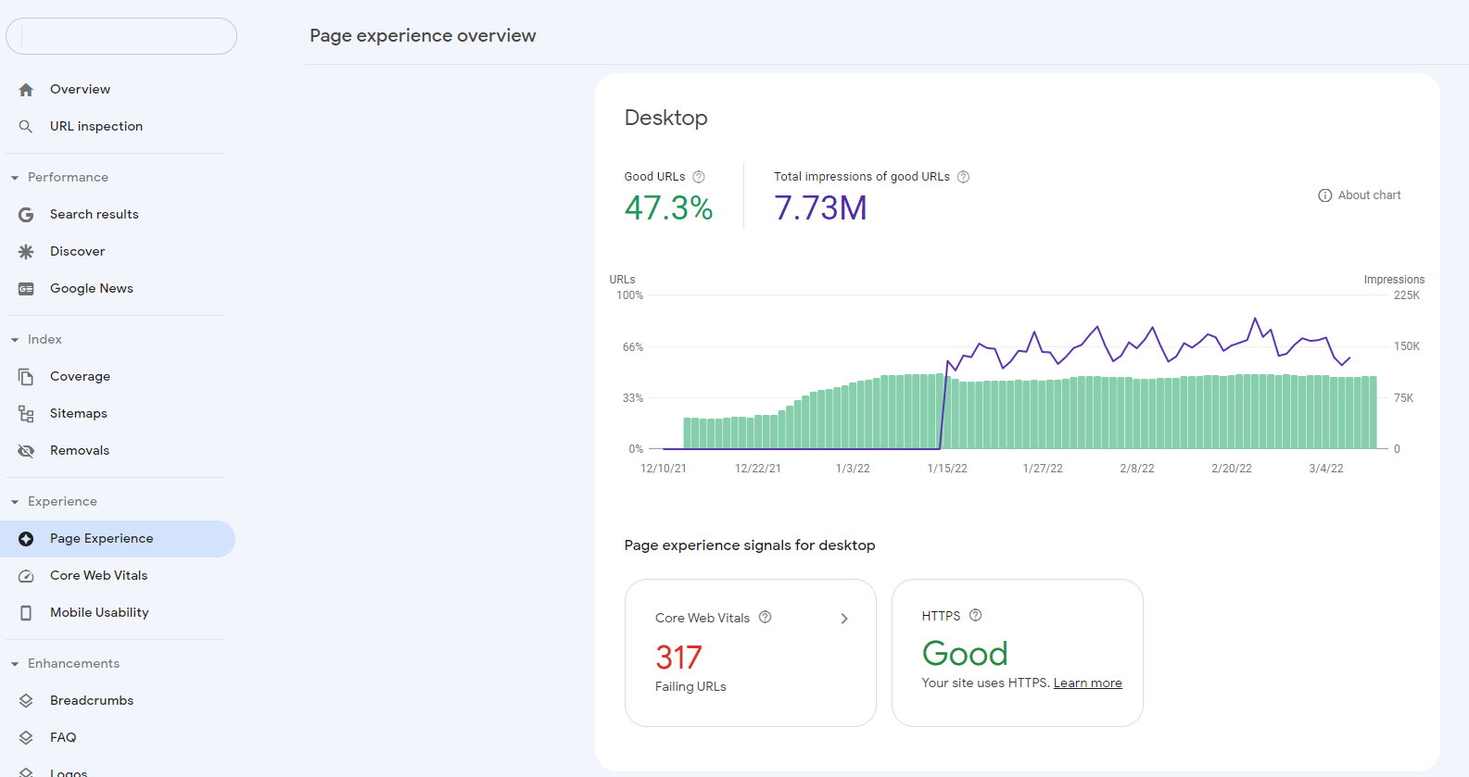Click the 317 Failing URLs value

(678, 658)
